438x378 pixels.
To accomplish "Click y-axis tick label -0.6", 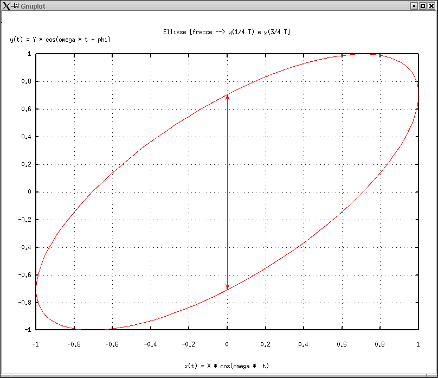I will click(24, 275).
